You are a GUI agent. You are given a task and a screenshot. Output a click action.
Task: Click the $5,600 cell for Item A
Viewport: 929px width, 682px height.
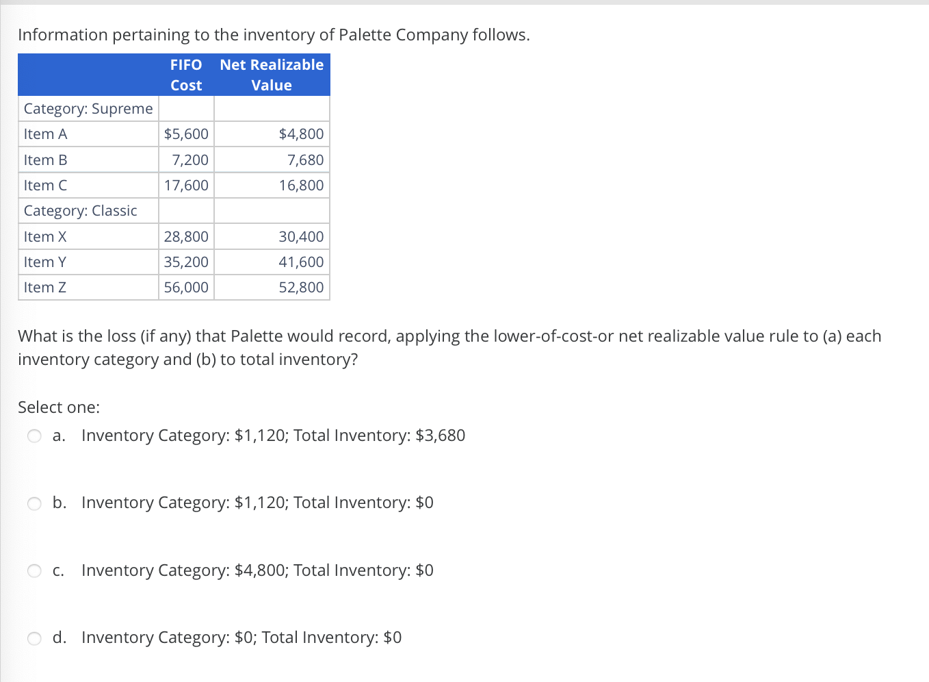(186, 134)
